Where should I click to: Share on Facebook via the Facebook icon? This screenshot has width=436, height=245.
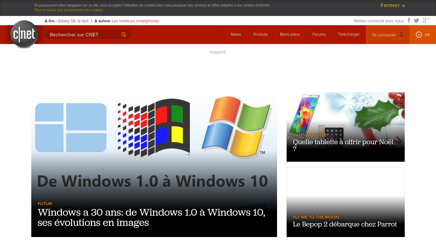tap(409, 20)
